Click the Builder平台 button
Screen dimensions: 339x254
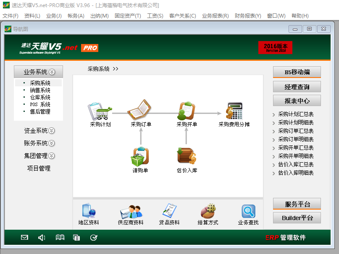click(x=297, y=218)
